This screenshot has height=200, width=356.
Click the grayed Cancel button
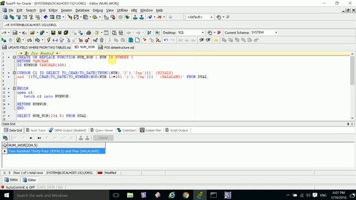click(103, 138)
